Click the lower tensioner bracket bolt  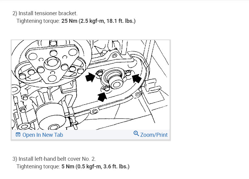tap(106, 88)
